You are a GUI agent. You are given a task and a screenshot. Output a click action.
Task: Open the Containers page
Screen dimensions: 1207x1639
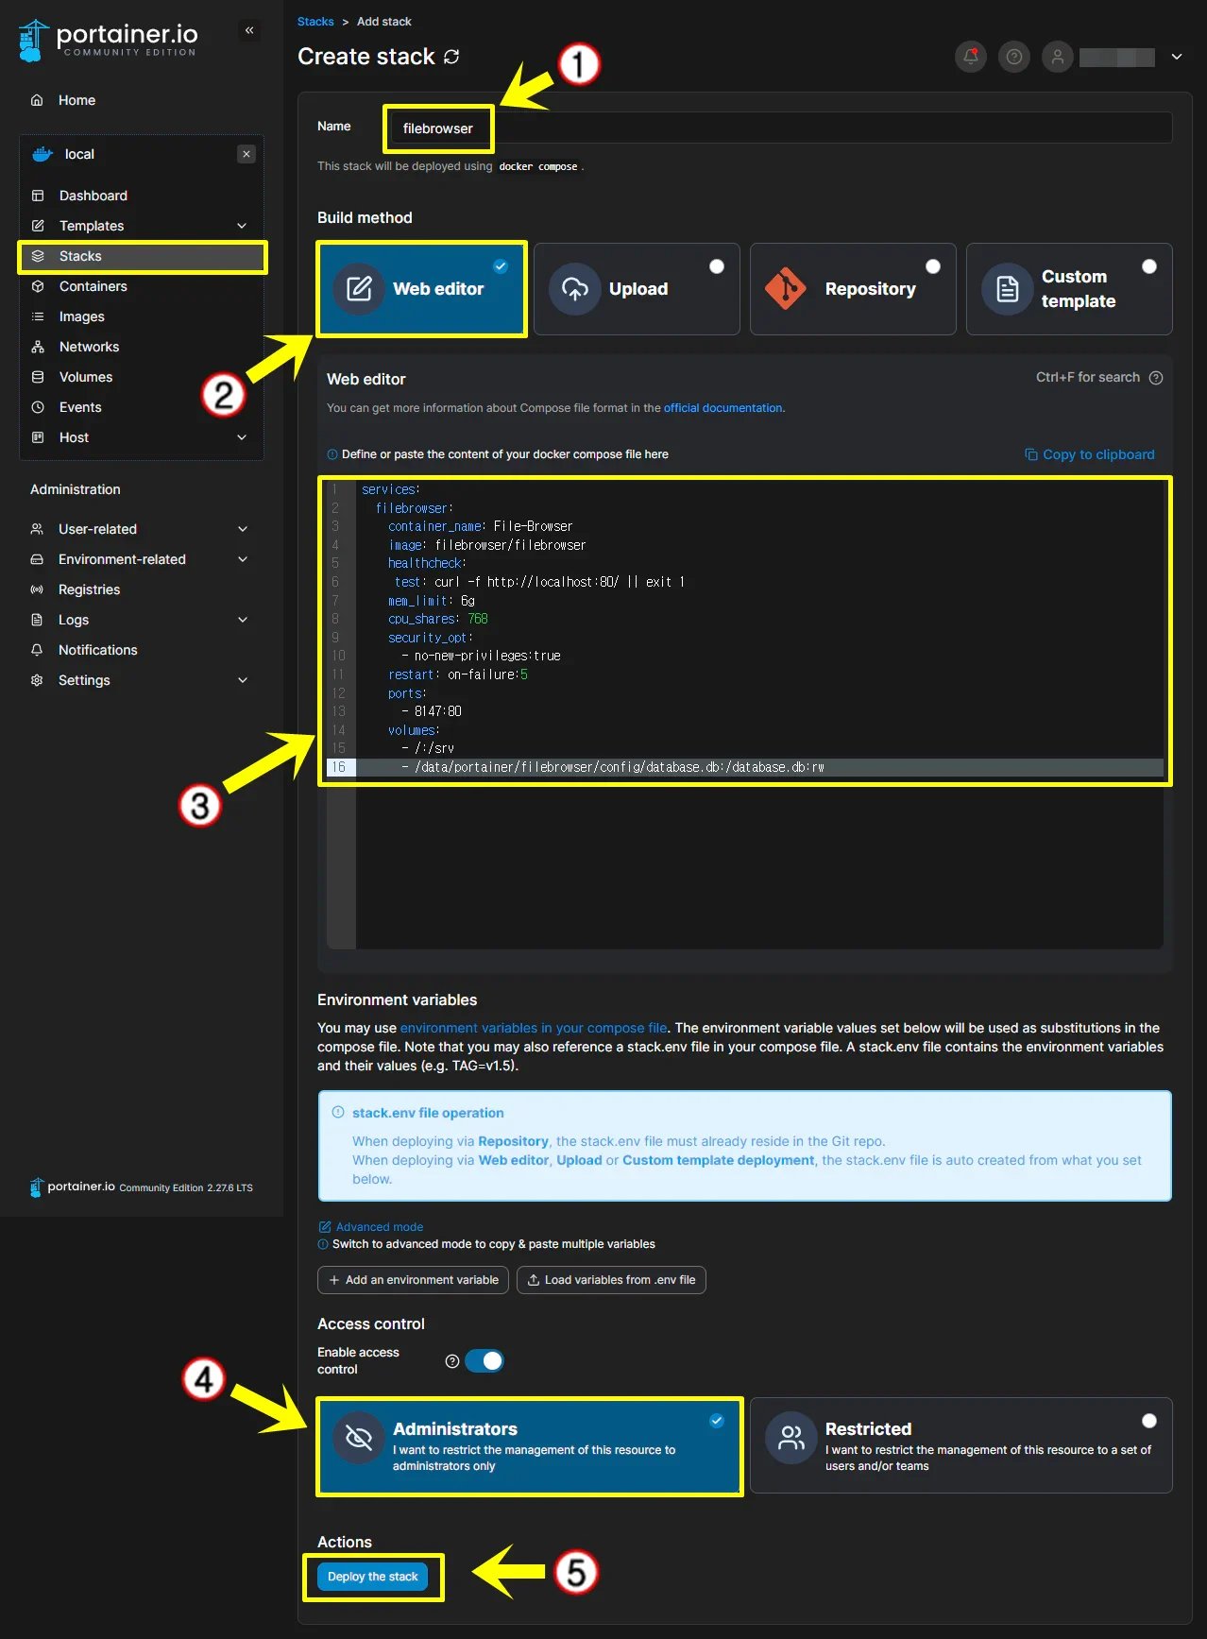(93, 286)
